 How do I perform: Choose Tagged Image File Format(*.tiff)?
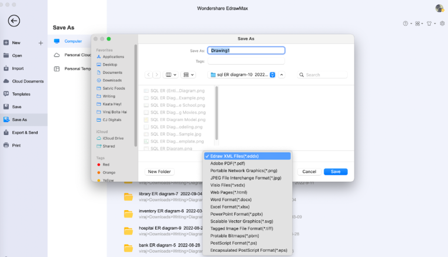248,229
